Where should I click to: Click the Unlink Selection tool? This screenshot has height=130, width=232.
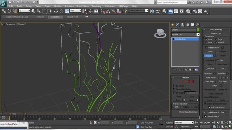point(9,11)
